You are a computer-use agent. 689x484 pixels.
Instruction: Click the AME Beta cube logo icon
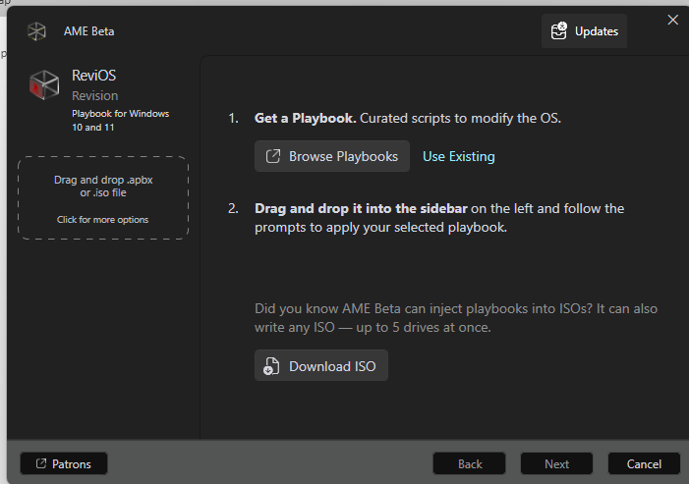(x=36, y=30)
